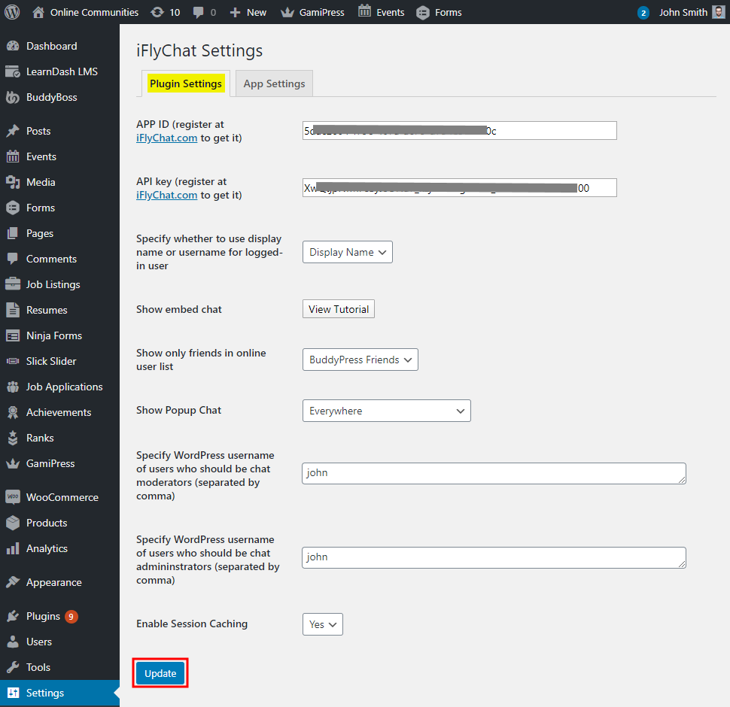Open the GamiPress crown icon in the admin bar
This screenshot has height=707, width=730.
287,12
